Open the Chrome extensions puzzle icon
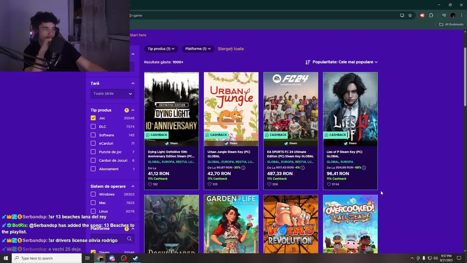Image resolution: width=467 pixels, height=263 pixels. pyautogui.click(x=431, y=15)
